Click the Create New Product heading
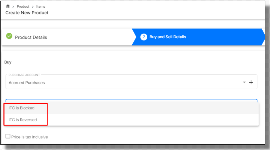 [x=27, y=13]
